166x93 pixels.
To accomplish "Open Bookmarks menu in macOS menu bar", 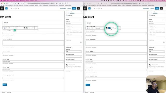I will point(22,1).
